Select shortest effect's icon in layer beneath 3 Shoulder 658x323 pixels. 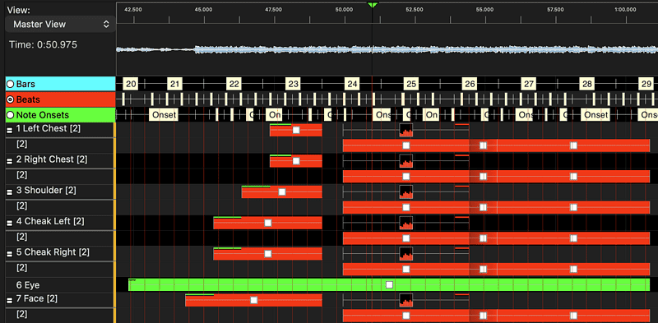click(483, 208)
